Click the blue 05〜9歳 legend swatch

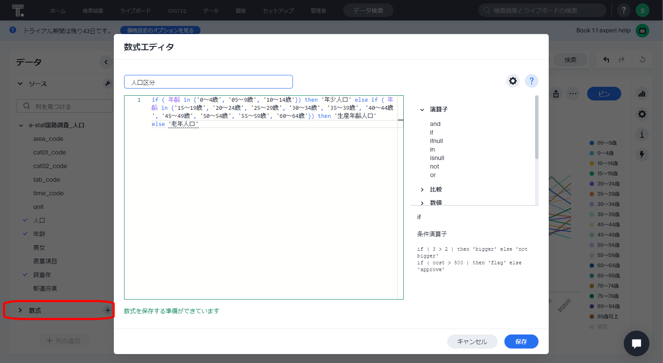point(592,143)
